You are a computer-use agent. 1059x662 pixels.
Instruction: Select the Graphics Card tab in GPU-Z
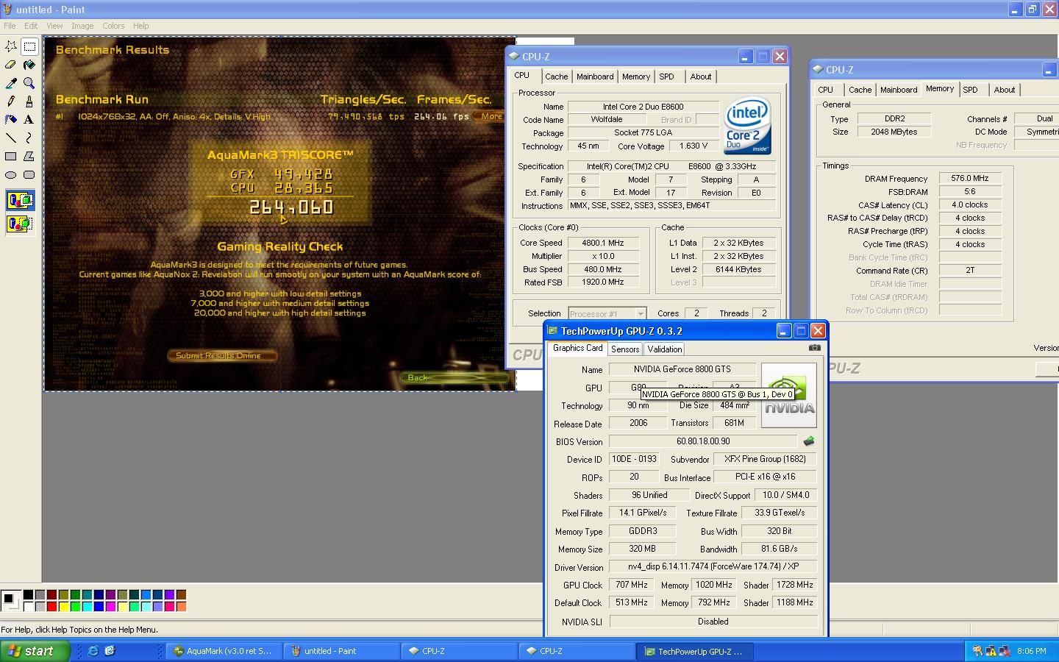[577, 348]
